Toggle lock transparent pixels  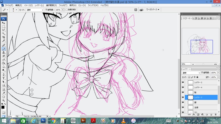(x=189, y=77)
